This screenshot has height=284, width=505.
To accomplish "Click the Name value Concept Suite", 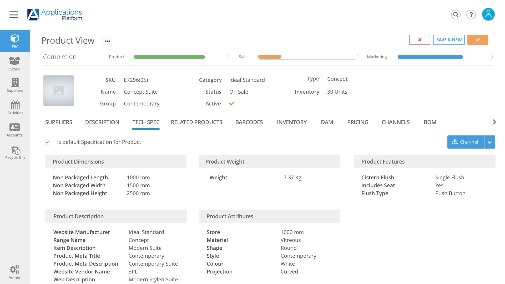I will [x=141, y=92].
